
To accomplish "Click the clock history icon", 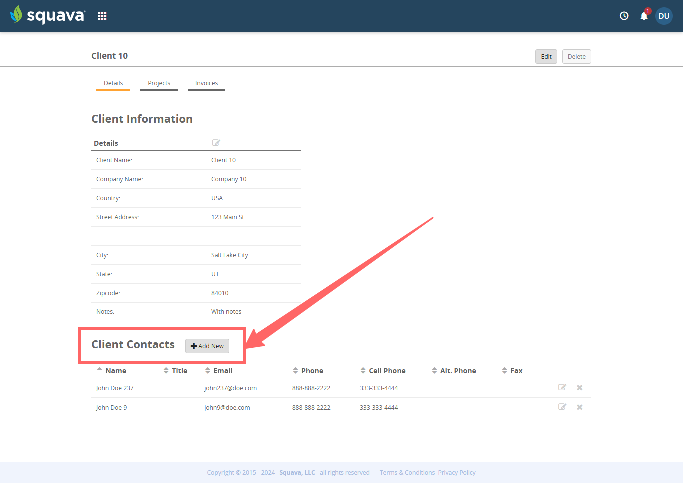I will coord(624,15).
